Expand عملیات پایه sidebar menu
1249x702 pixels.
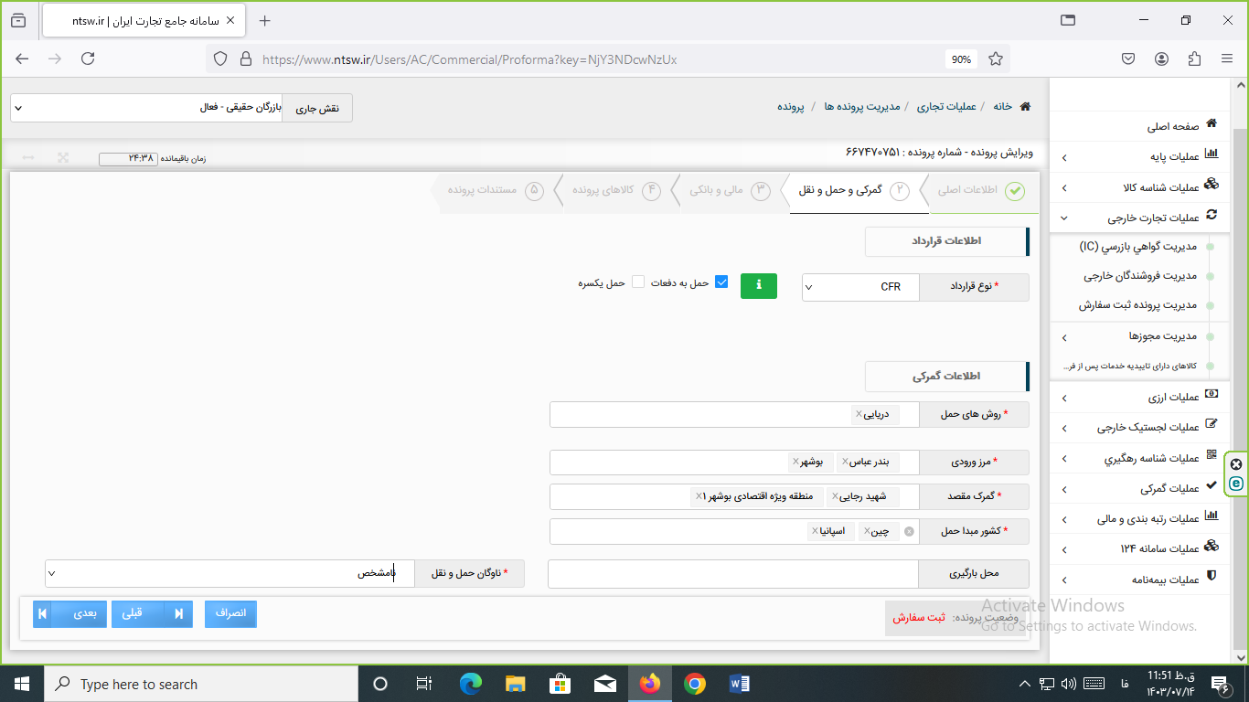point(1141,156)
